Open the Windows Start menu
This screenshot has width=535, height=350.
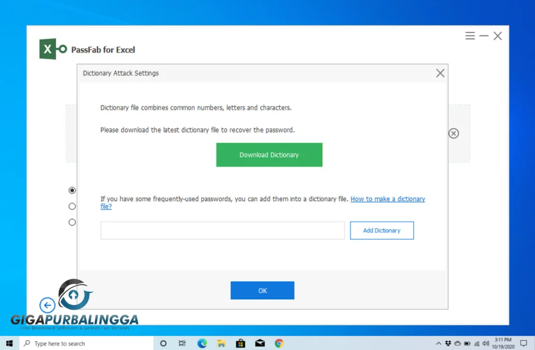tap(9, 343)
